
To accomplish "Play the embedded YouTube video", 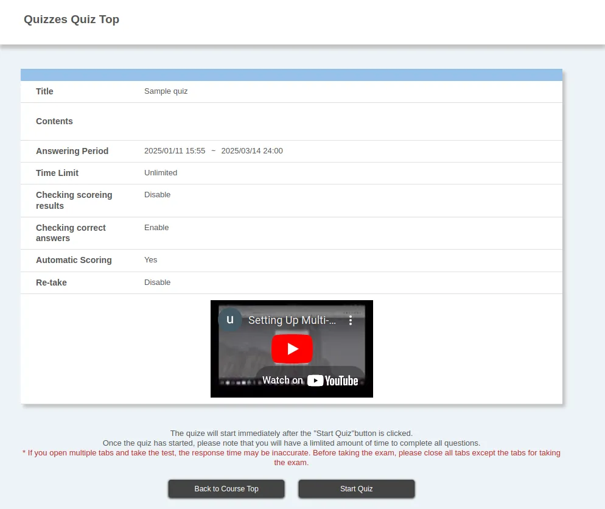I will (x=292, y=349).
